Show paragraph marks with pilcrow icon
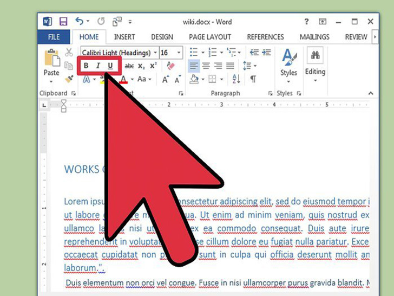Image resolution: width=394 pixels, height=296 pixels. tap(253, 79)
